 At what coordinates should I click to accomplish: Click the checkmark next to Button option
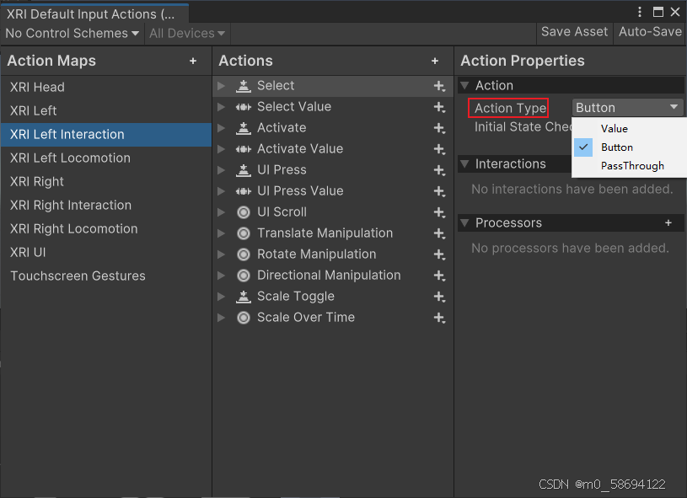click(x=582, y=147)
